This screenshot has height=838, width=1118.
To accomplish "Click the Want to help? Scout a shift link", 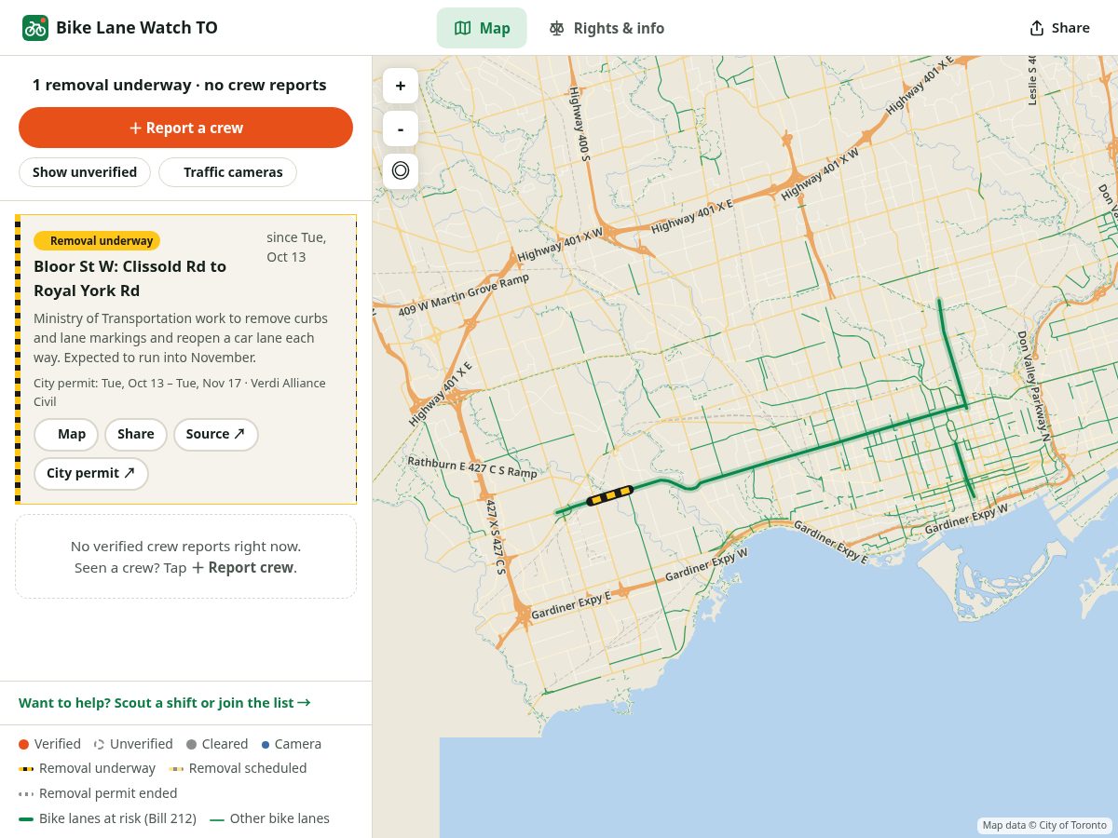I will (x=165, y=703).
